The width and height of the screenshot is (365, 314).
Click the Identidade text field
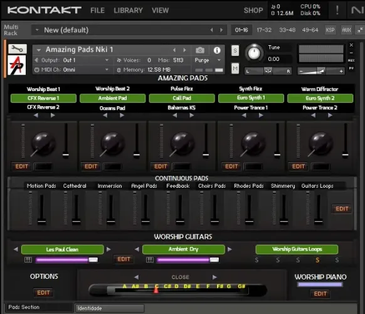point(110,308)
